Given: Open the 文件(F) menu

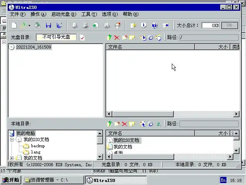Looking at the screenshot, I should (x=18, y=14).
